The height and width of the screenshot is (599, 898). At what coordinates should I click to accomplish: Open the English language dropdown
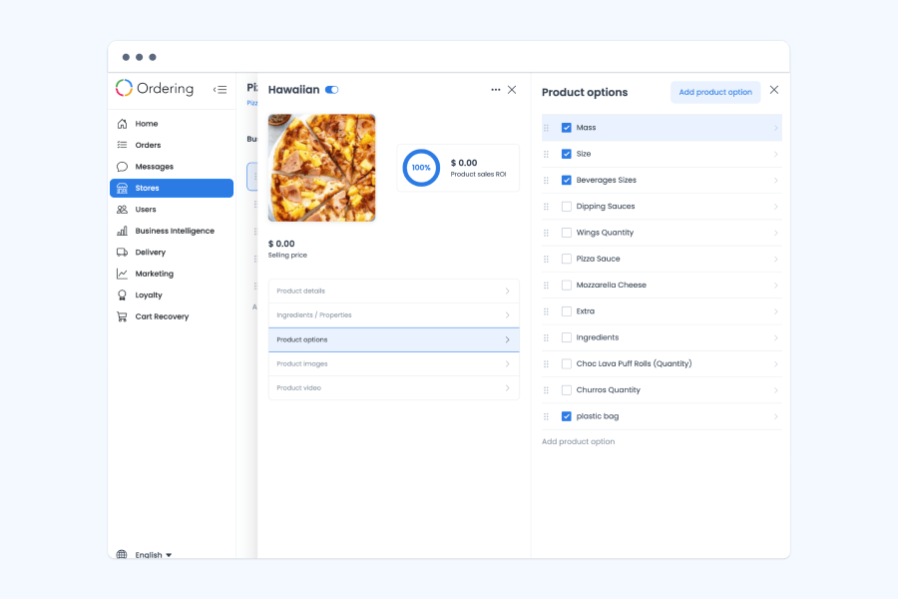(x=150, y=554)
